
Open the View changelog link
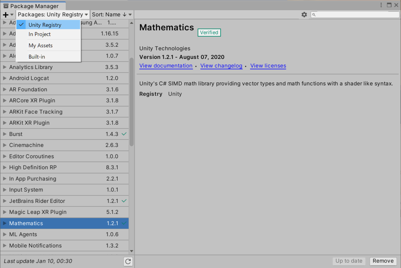click(221, 66)
